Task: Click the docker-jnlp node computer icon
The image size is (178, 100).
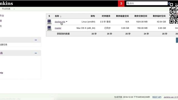Action: (x=49, y=22)
